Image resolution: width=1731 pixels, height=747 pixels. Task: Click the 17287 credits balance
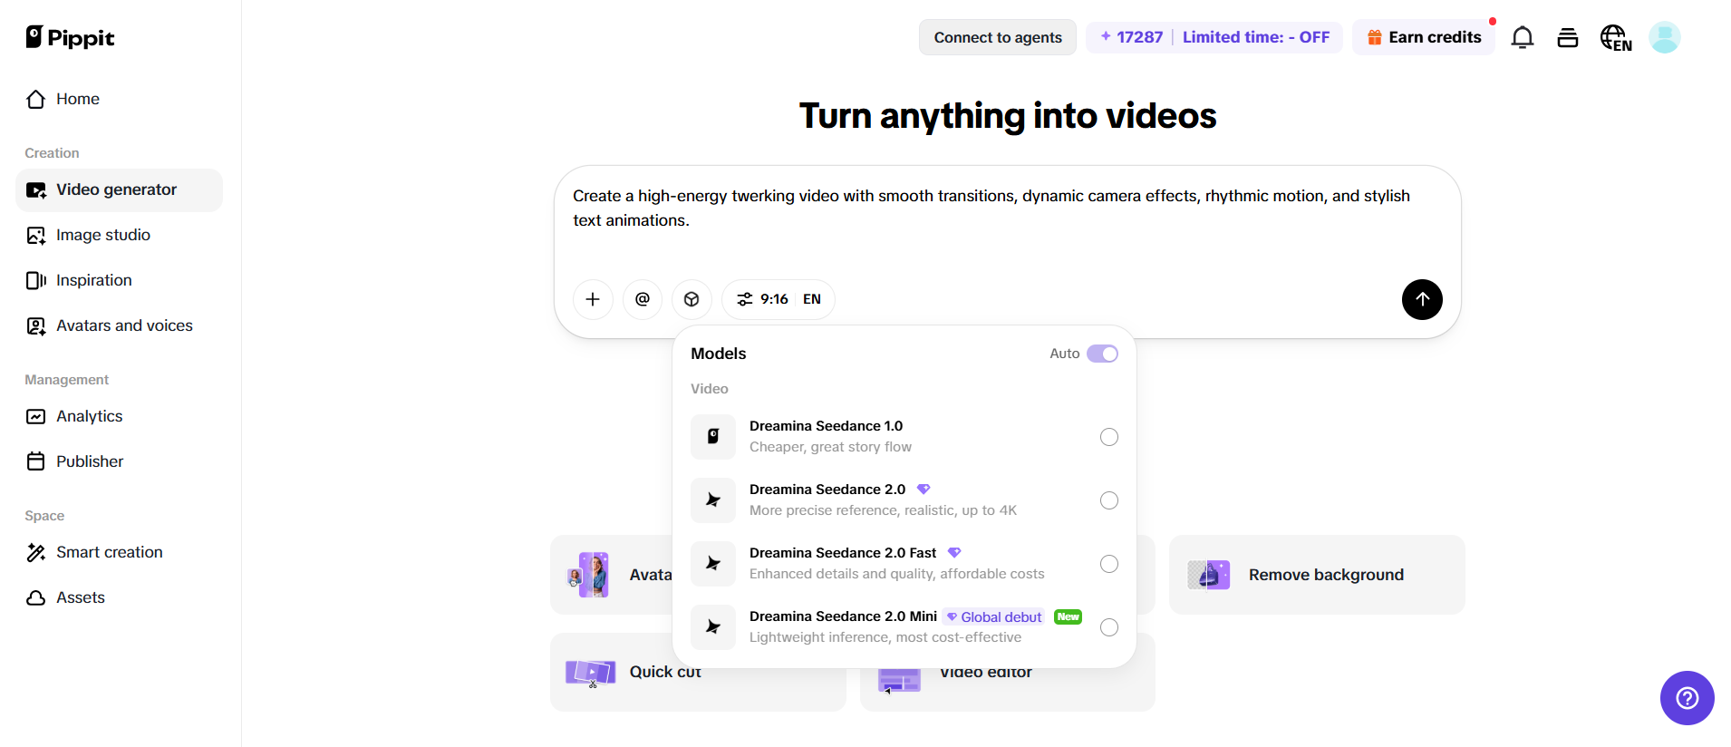1131,37
